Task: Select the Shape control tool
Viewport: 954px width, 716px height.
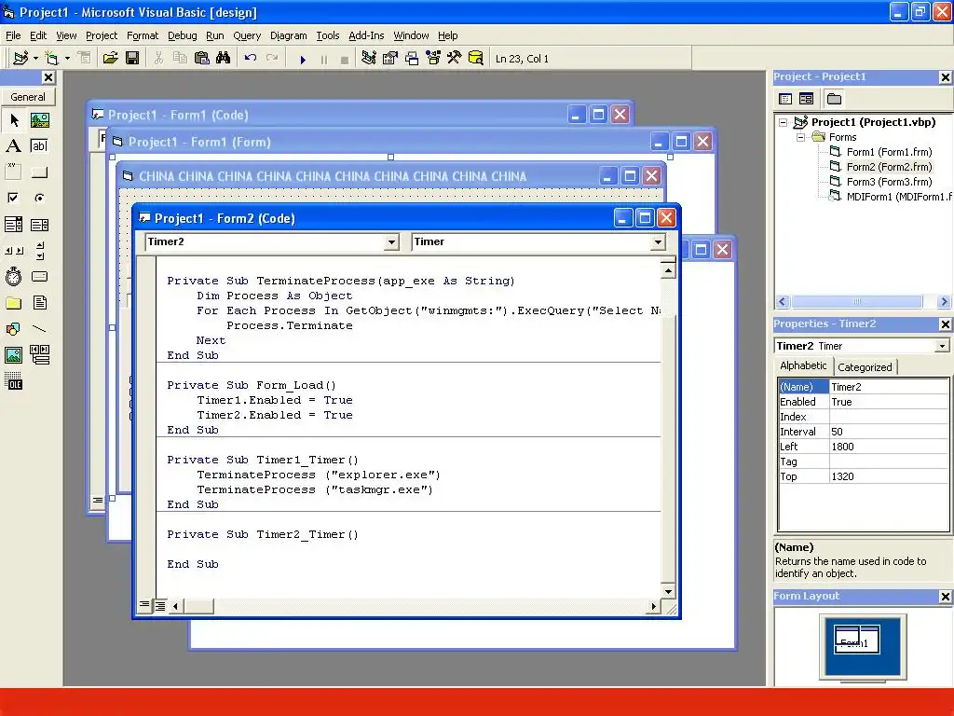Action: [x=14, y=329]
